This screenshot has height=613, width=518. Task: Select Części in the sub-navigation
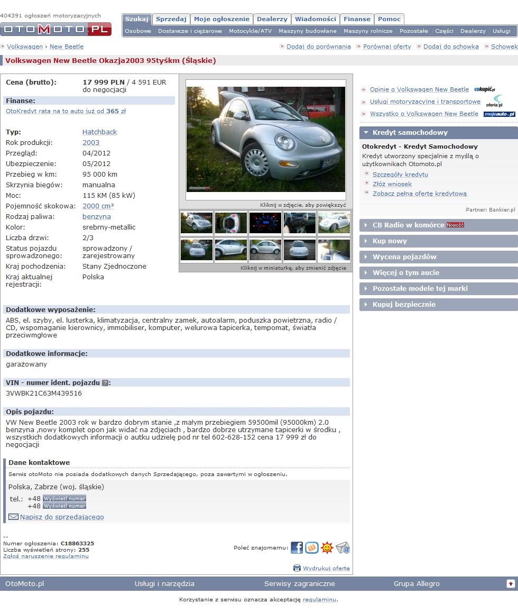click(x=444, y=31)
